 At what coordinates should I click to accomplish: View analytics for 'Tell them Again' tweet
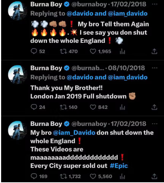tap(122, 51)
